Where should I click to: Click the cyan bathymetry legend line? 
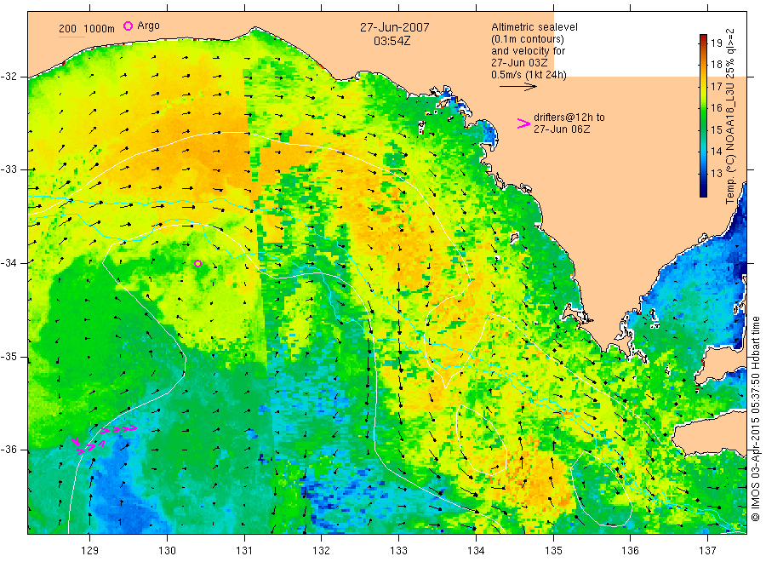point(71,37)
